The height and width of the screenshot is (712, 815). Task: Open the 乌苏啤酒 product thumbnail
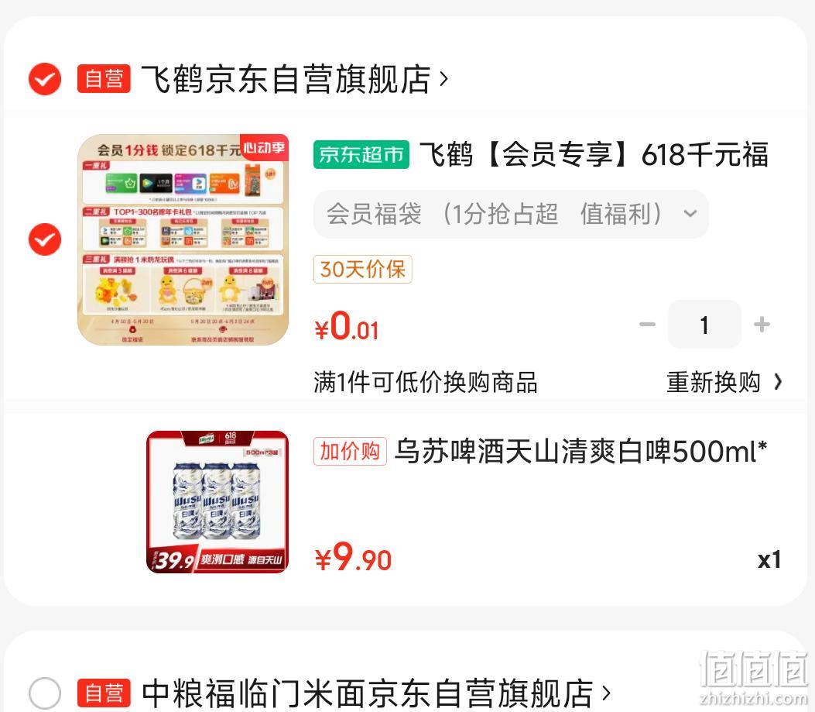click(217, 502)
